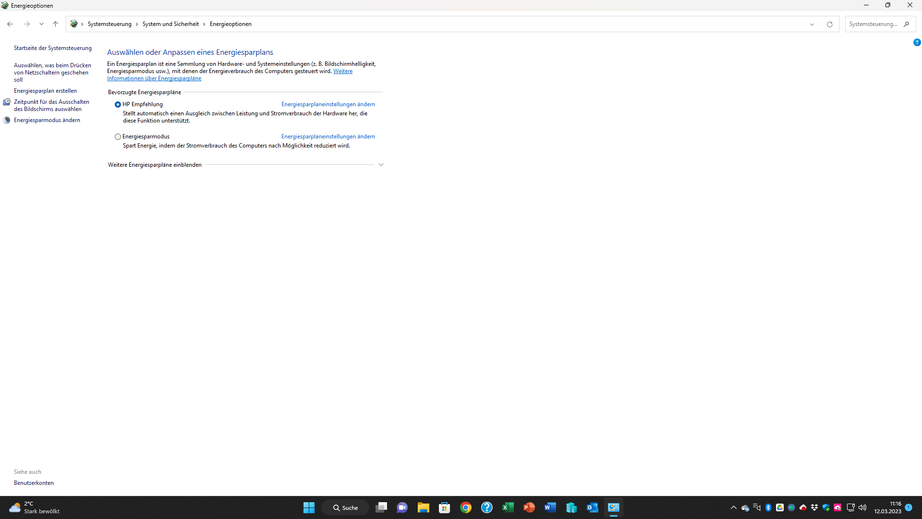The height and width of the screenshot is (519, 922).
Task: Select the Energiesparmodus radio button
Action: [x=118, y=136]
